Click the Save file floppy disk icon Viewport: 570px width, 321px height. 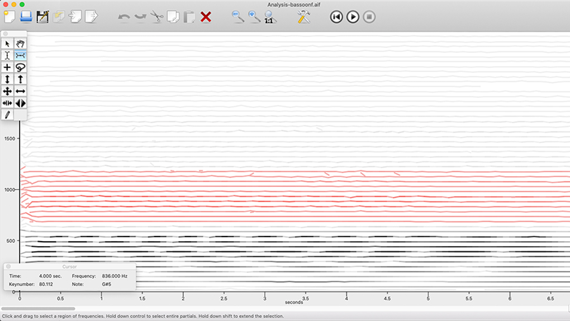coord(42,17)
